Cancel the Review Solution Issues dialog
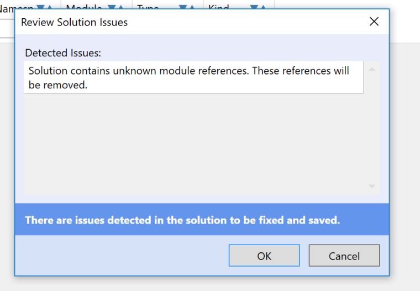The image size is (420, 291). click(344, 256)
